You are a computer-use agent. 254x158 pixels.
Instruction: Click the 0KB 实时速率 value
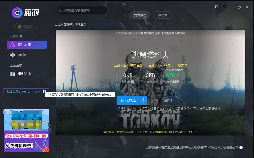[150, 75]
